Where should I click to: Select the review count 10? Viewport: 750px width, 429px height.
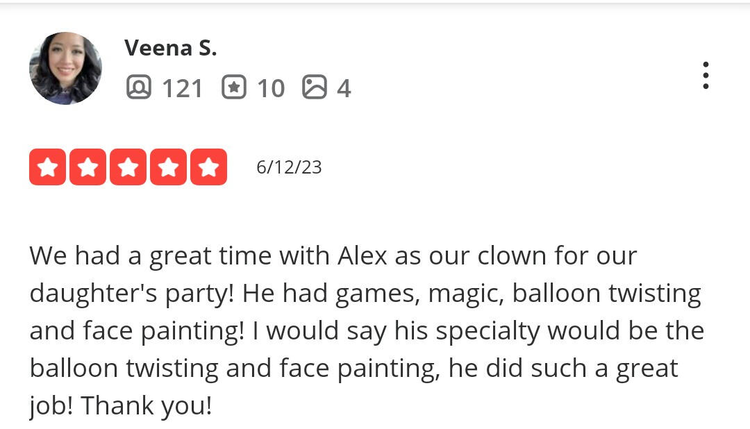pos(271,88)
